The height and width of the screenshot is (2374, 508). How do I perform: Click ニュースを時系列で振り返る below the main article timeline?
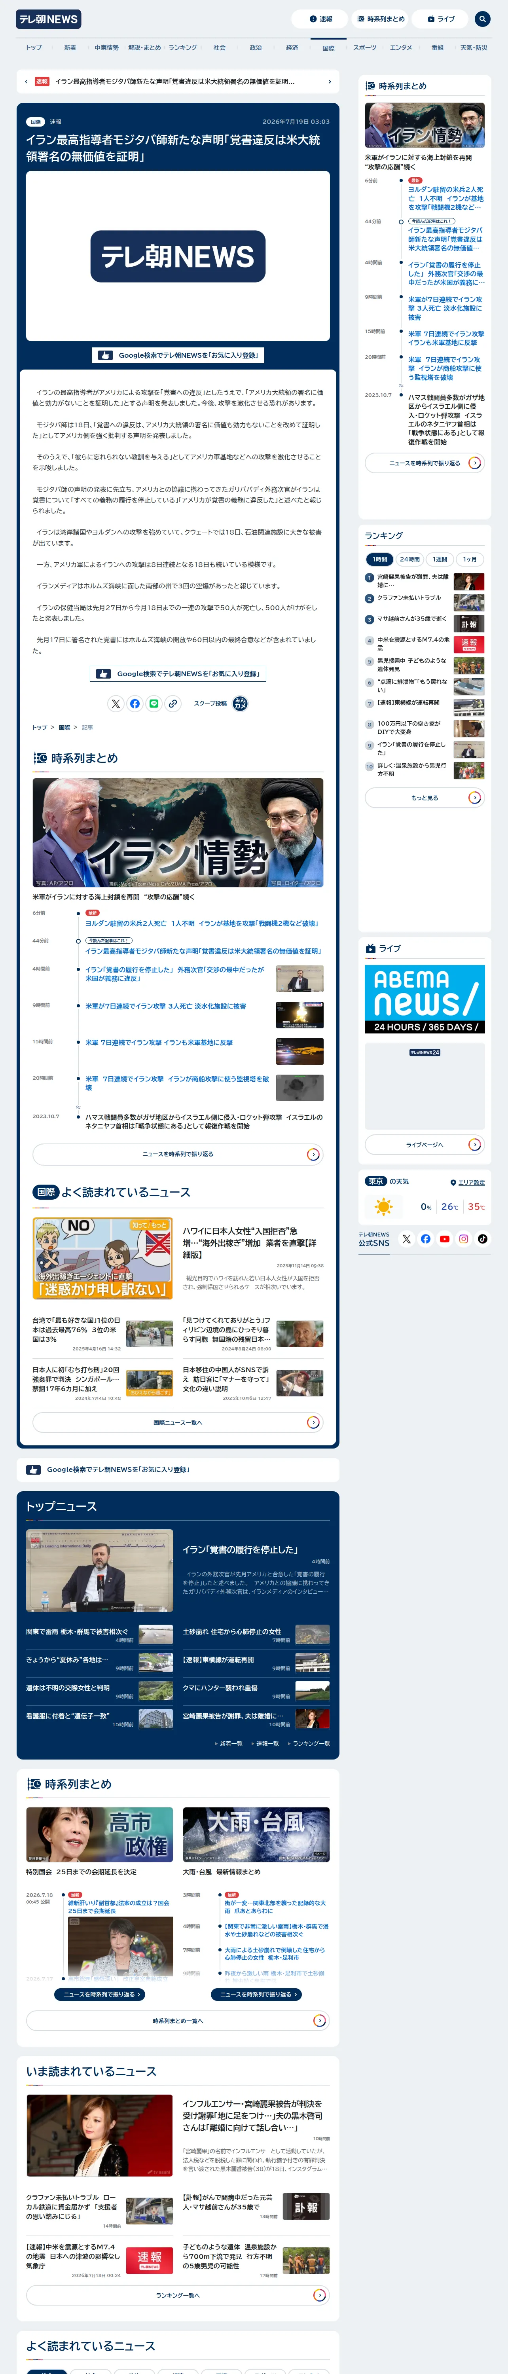click(178, 1154)
